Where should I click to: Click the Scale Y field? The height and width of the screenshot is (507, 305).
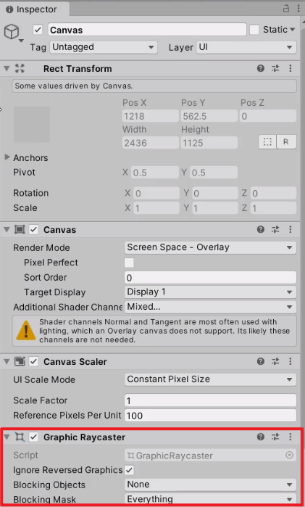coord(214,208)
